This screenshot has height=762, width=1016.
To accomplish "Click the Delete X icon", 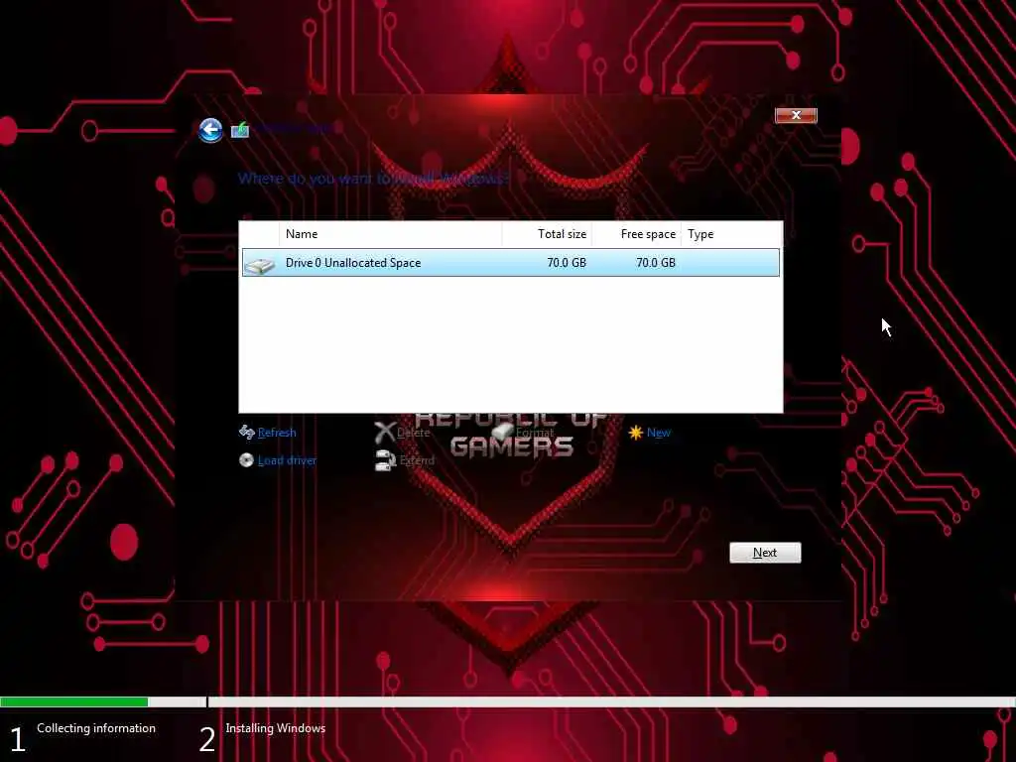I will tap(384, 433).
